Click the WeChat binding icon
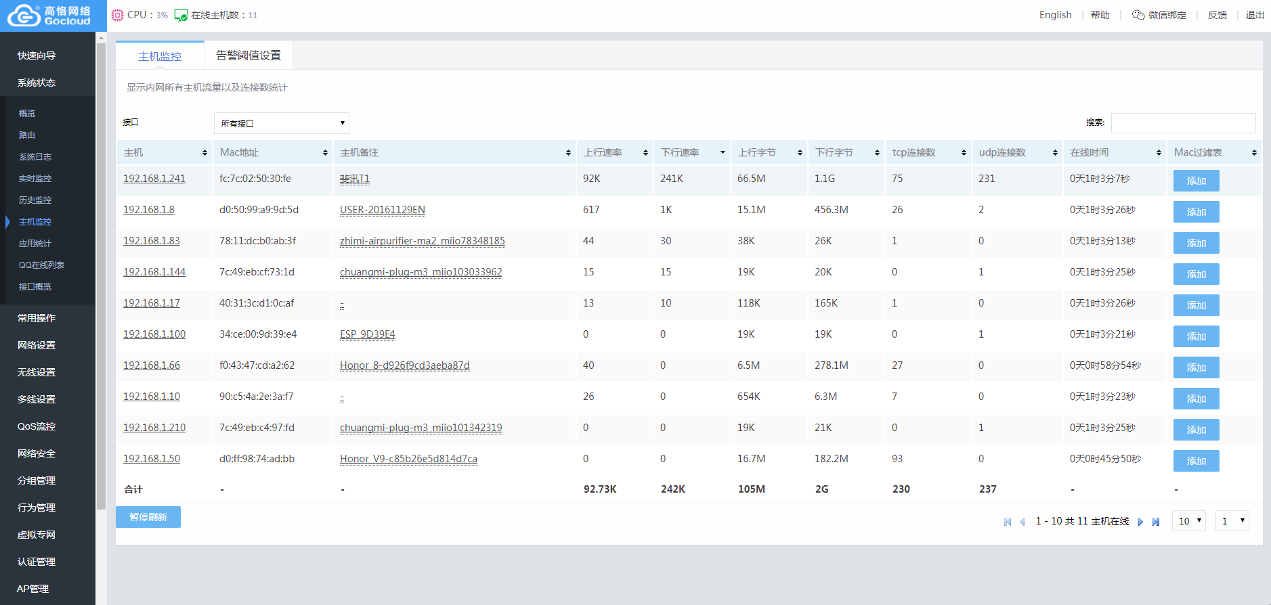1271x605 pixels. coord(1138,15)
